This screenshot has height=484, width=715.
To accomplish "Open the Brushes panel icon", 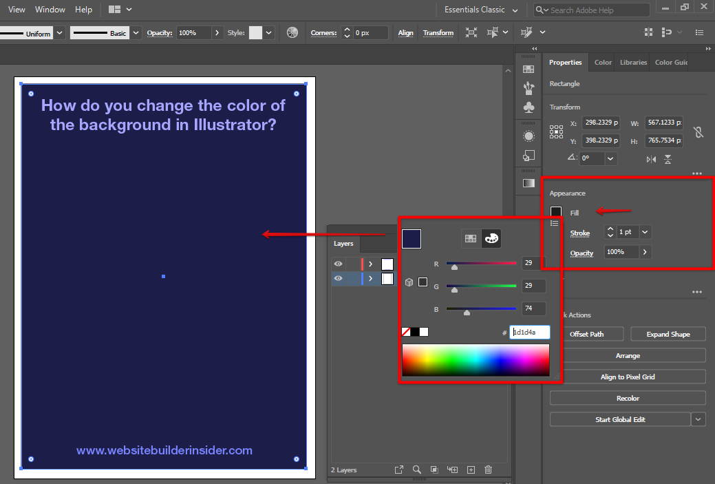I will [529, 88].
